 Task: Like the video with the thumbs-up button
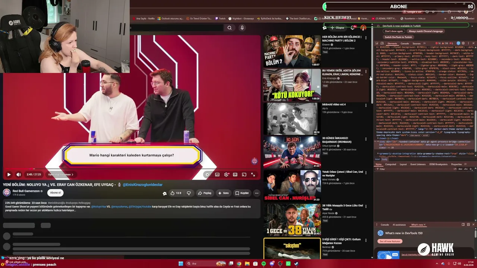tap(176, 193)
